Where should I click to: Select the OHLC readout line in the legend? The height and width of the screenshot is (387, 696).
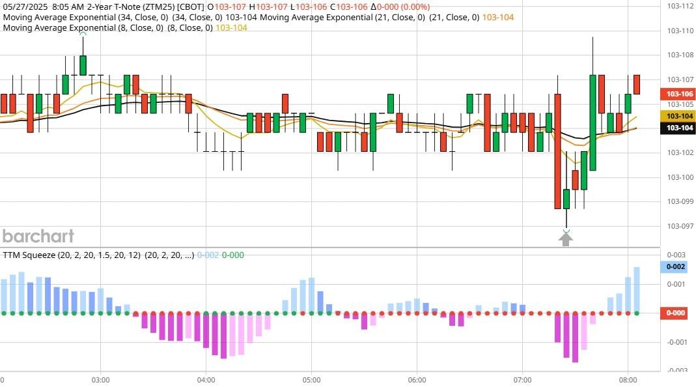click(319, 6)
